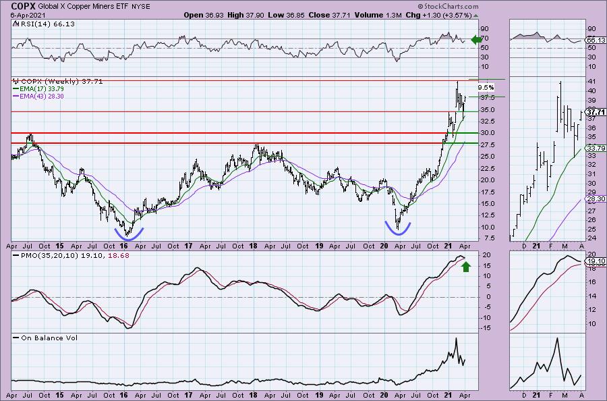This screenshot has width=607, height=401.
Task: Click the NYSE exchange label
Action: click(142, 7)
